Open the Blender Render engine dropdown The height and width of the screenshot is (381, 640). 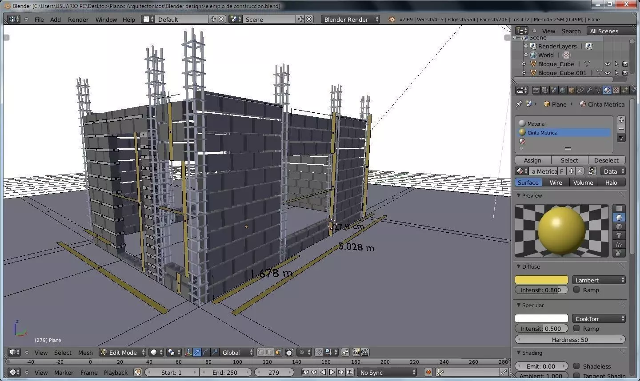350,19
